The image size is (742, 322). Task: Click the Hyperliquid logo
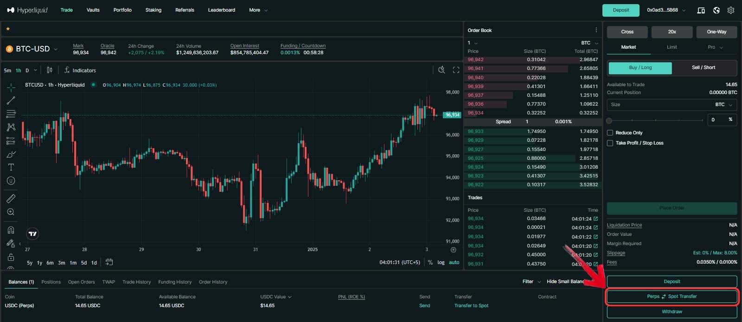pyautogui.click(x=27, y=10)
